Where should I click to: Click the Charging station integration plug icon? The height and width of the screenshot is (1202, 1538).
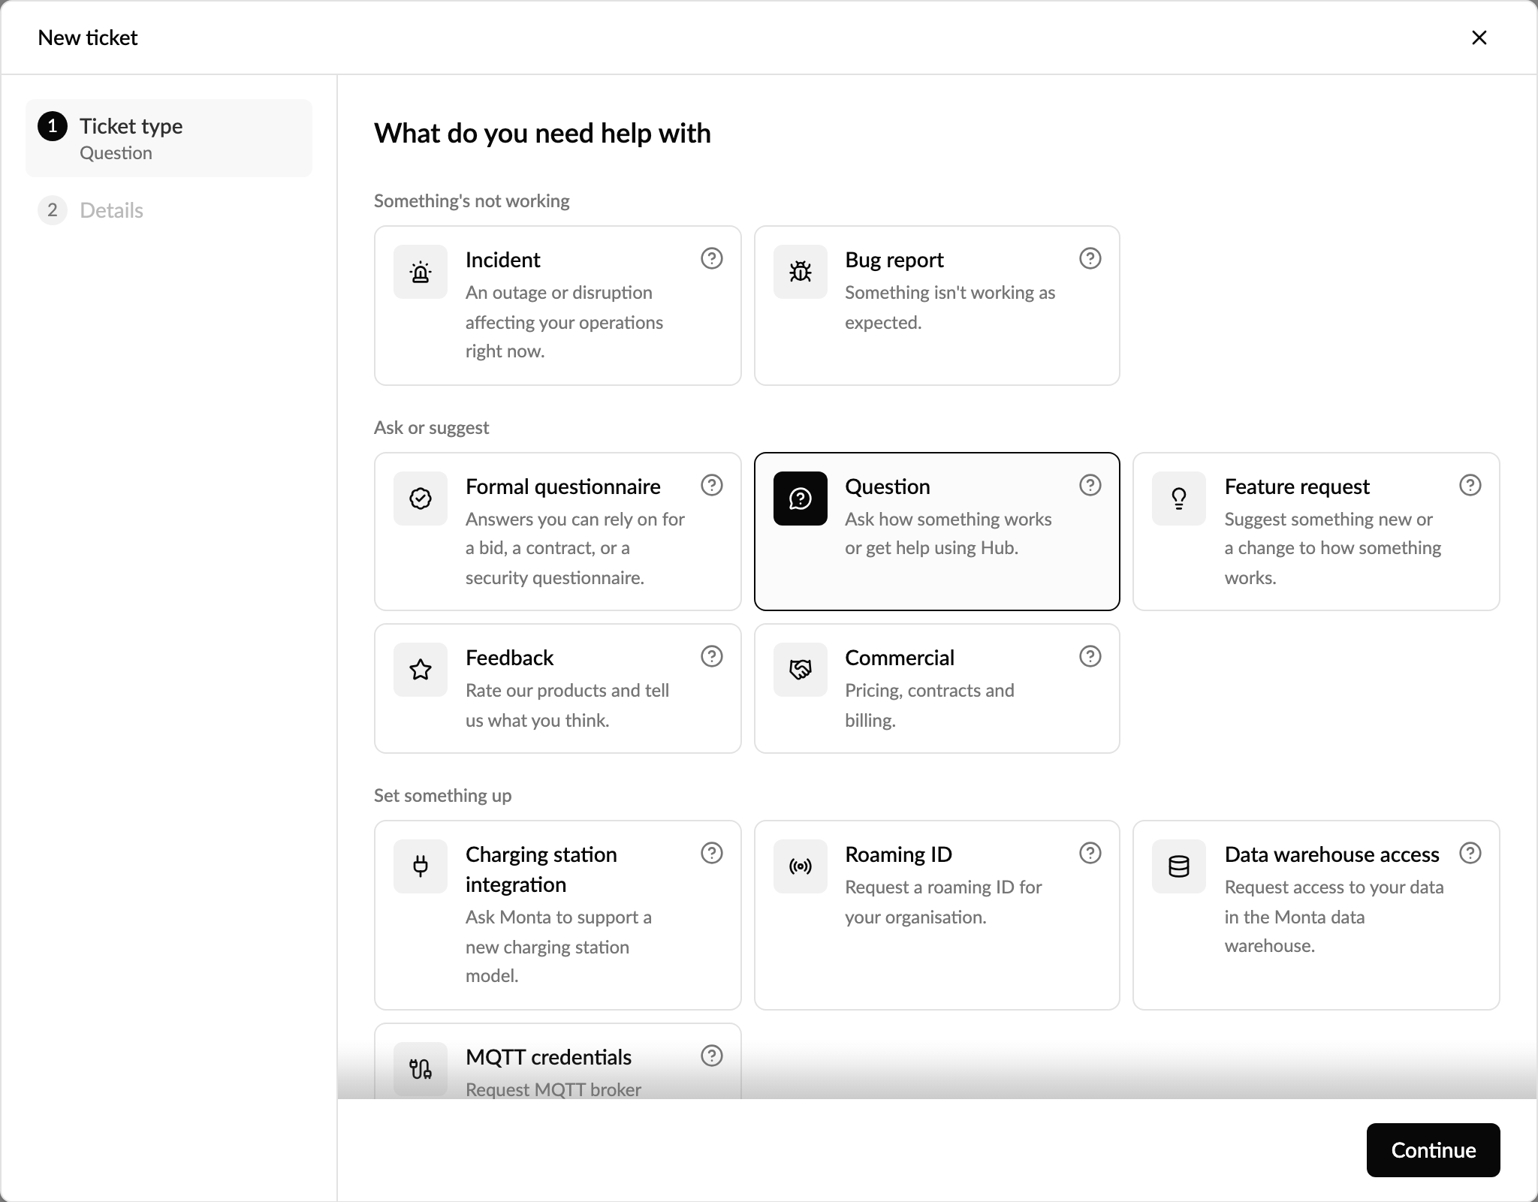(x=421, y=866)
